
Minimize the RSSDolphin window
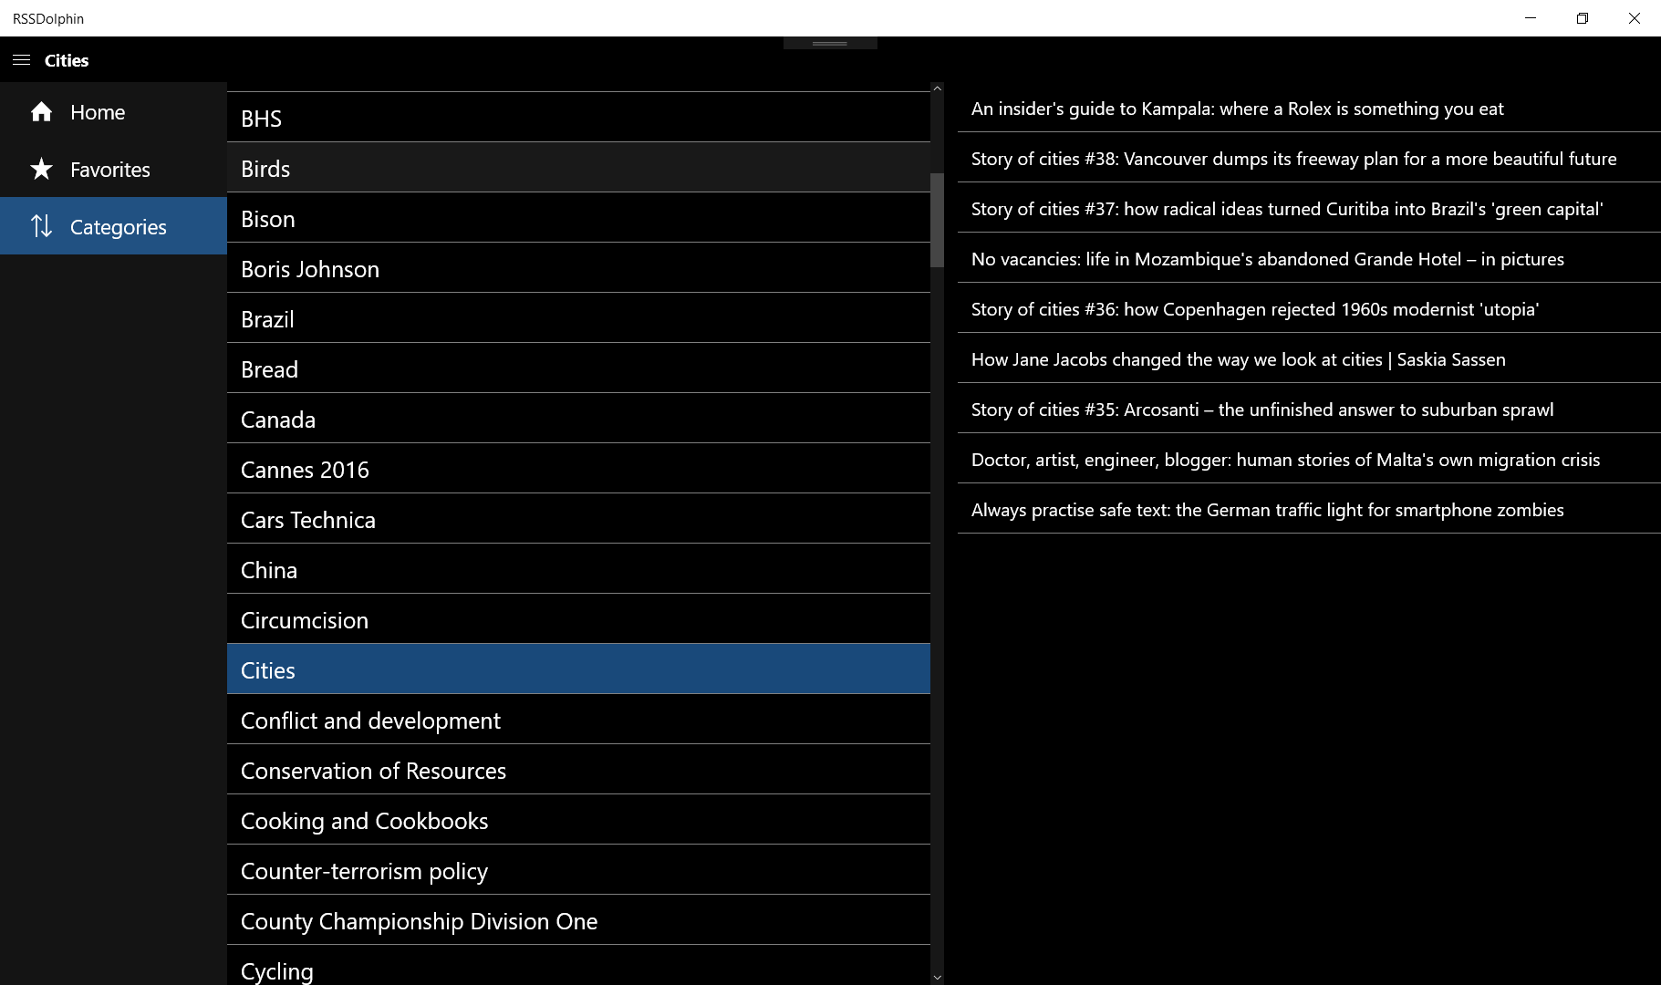point(1531,18)
